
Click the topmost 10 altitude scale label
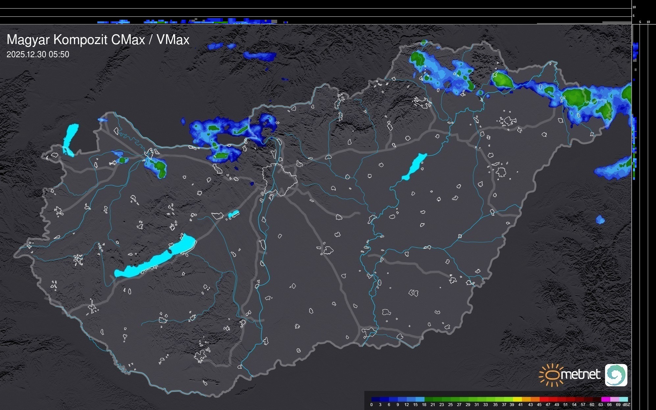pos(634,7)
